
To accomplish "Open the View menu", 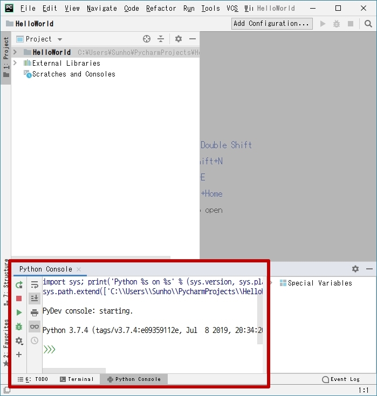I will (72, 8).
